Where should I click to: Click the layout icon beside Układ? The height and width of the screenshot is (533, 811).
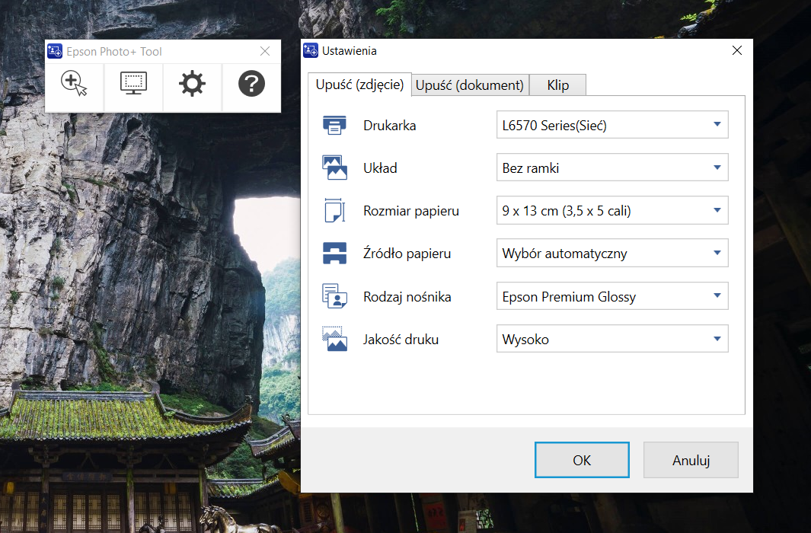(334, 168)
